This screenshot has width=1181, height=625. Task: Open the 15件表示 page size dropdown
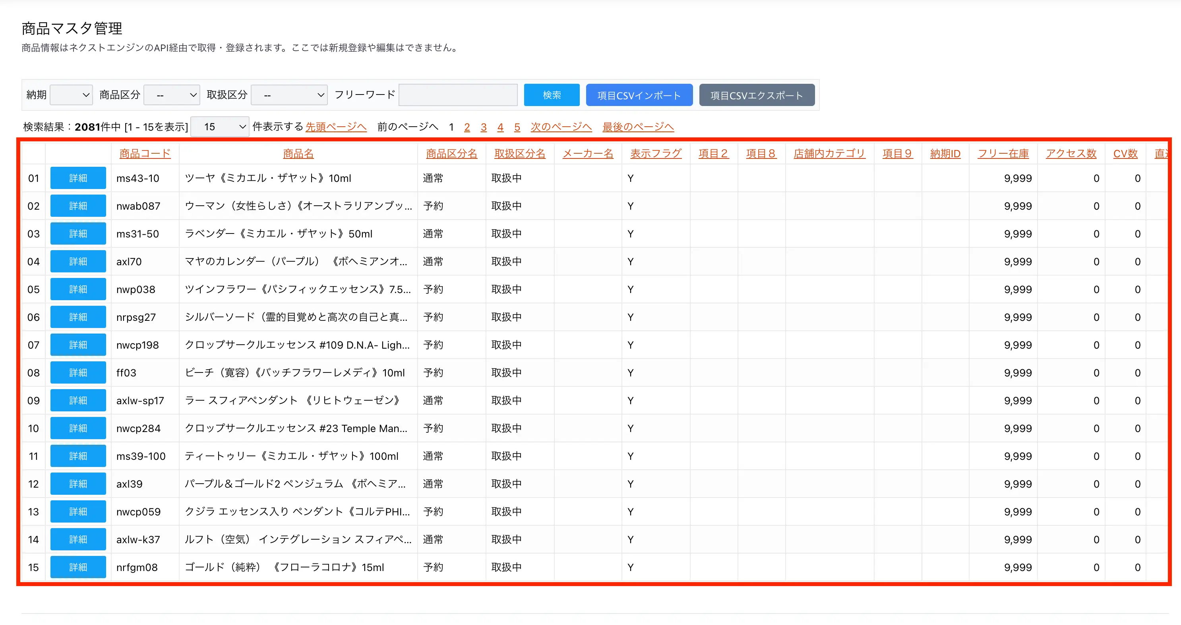click(220, 126)
